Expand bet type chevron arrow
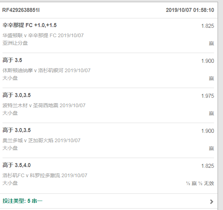 (211, 202)
